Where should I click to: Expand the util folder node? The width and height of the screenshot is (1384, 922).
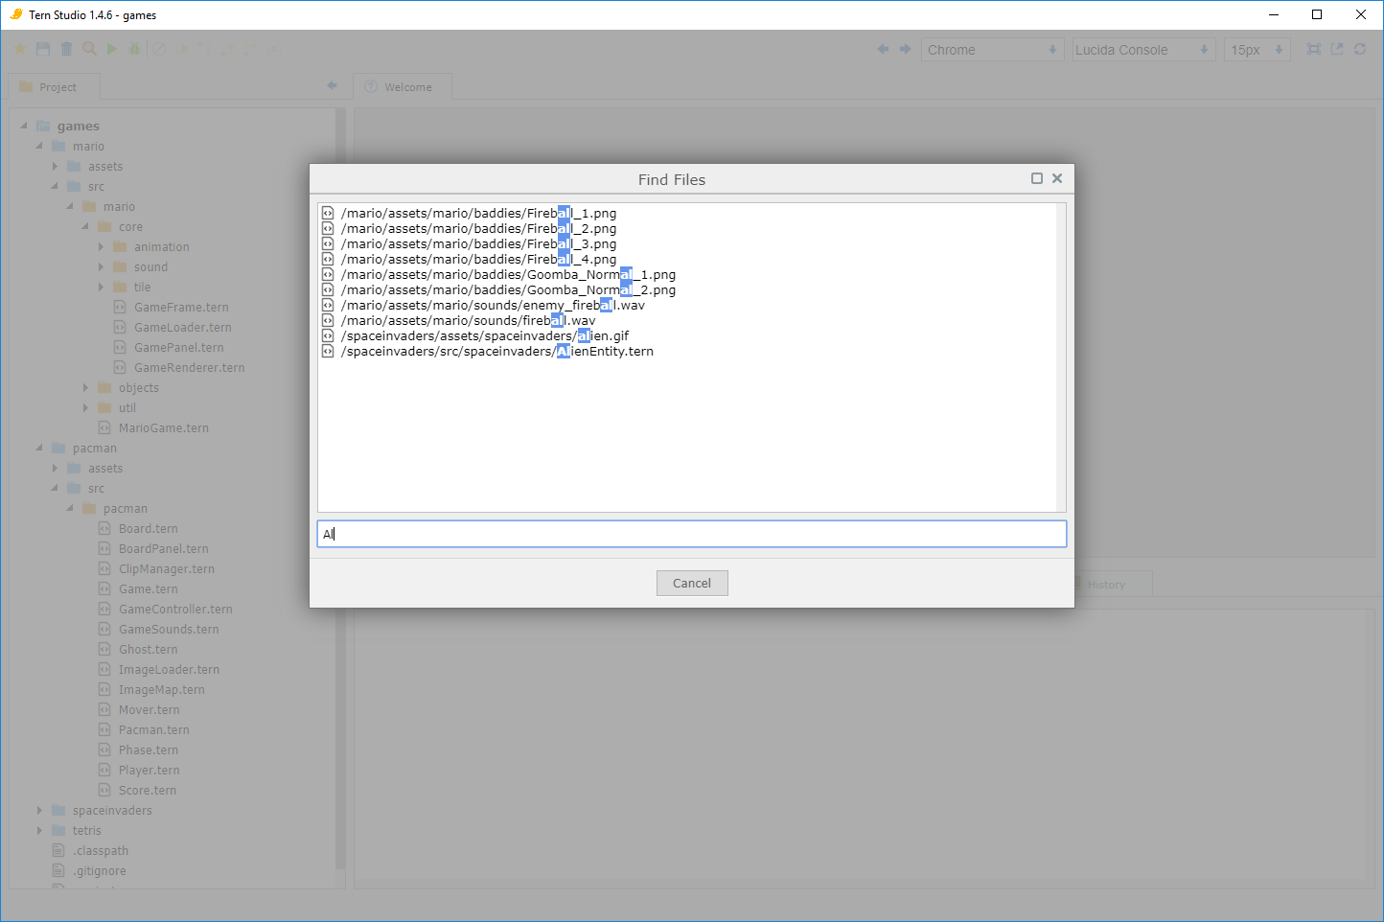click(x=85, y=407)
